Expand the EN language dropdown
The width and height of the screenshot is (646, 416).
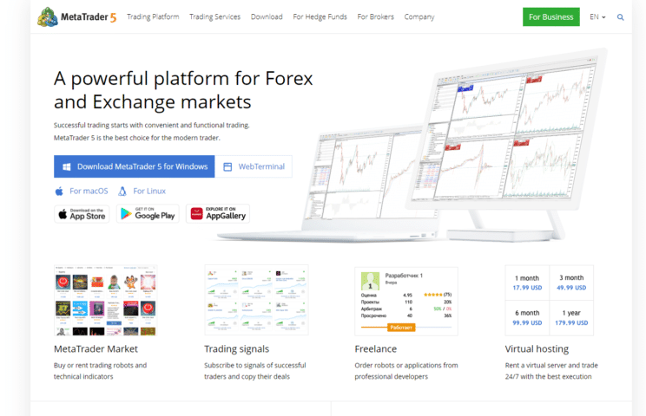[597, 16]
